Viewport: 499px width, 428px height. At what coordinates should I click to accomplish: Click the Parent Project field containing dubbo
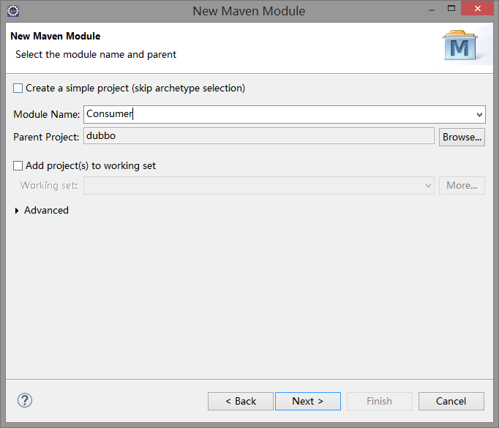click(259, 136)
